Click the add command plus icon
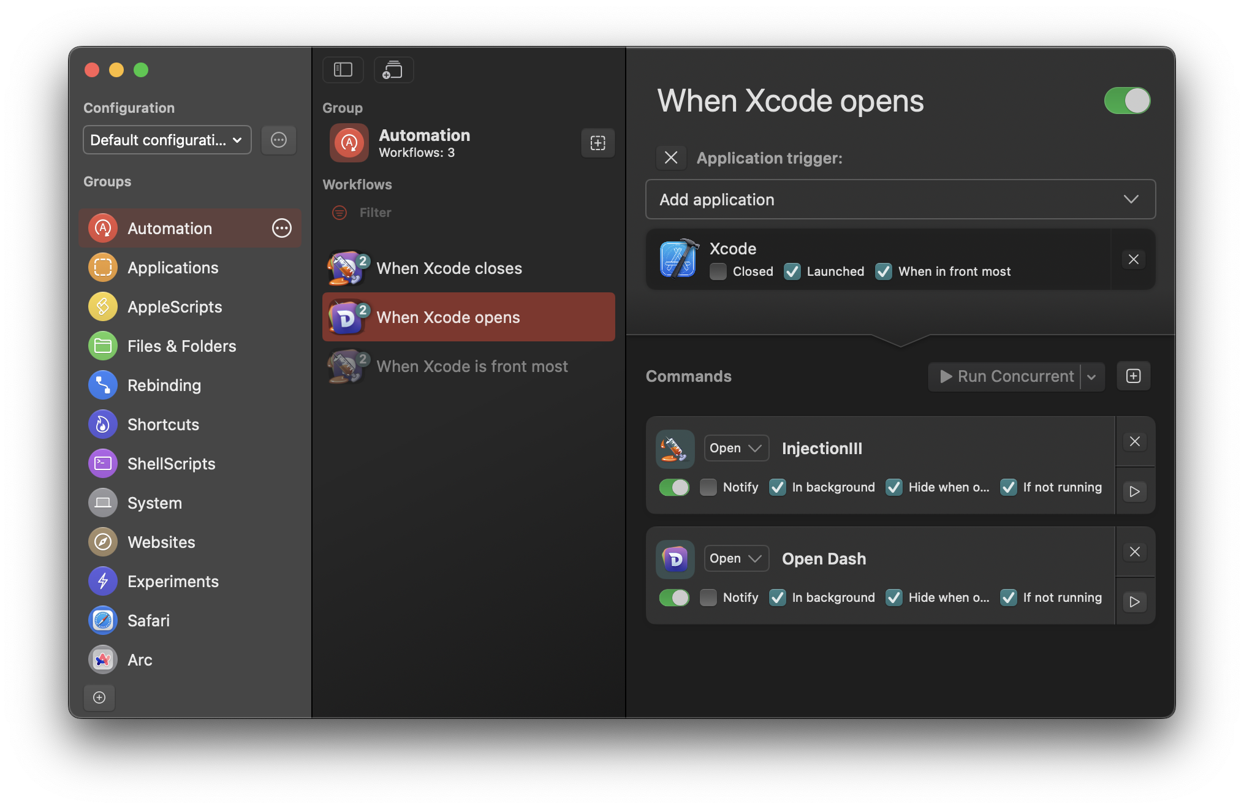This screenshot has height=809, width=1244. coord(1133,376)
